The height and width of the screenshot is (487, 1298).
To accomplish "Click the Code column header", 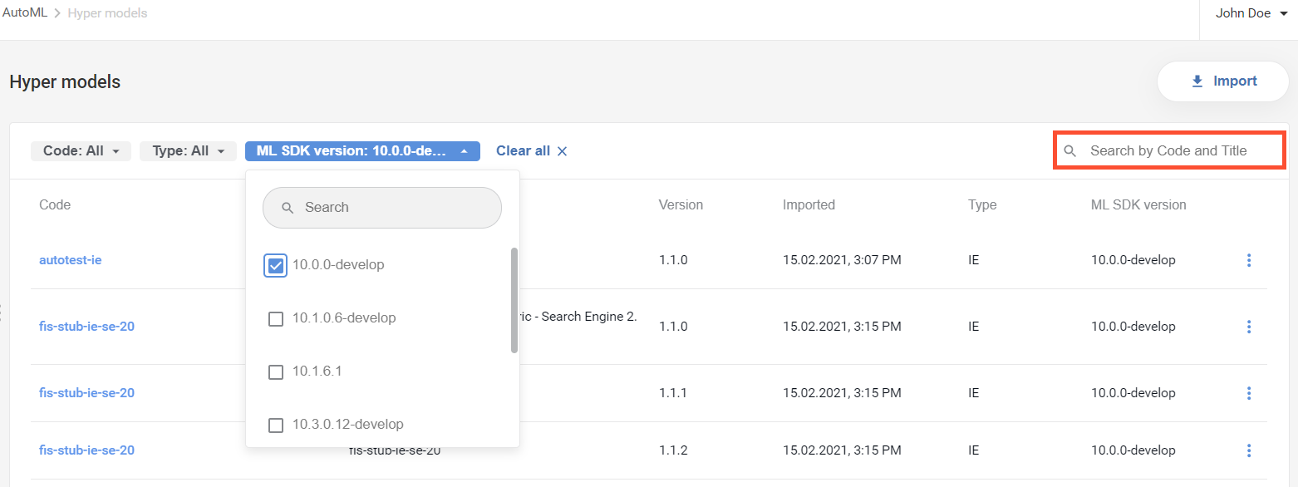I will click(x=55, y=205).
